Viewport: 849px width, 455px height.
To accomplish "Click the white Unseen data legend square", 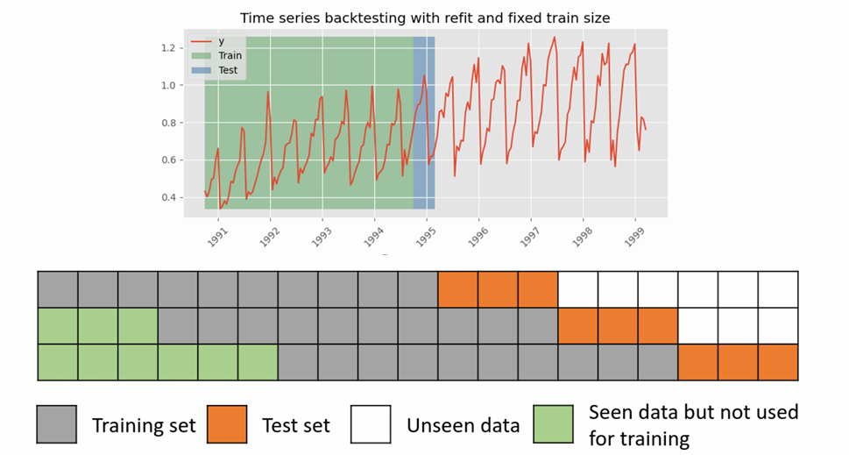I will tap(371, 424).
